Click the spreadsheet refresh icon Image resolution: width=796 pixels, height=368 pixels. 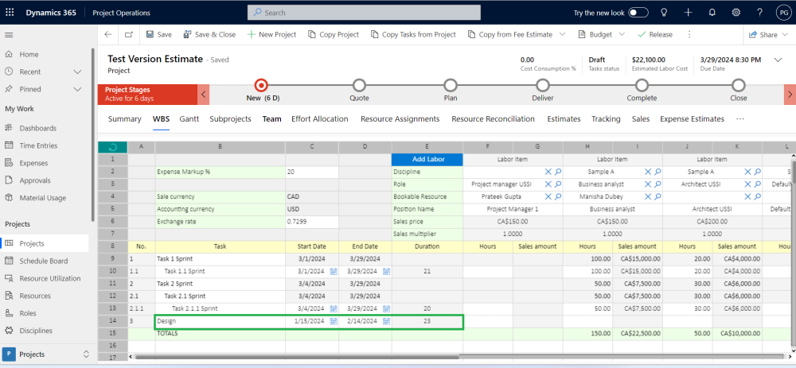[112, 147]
